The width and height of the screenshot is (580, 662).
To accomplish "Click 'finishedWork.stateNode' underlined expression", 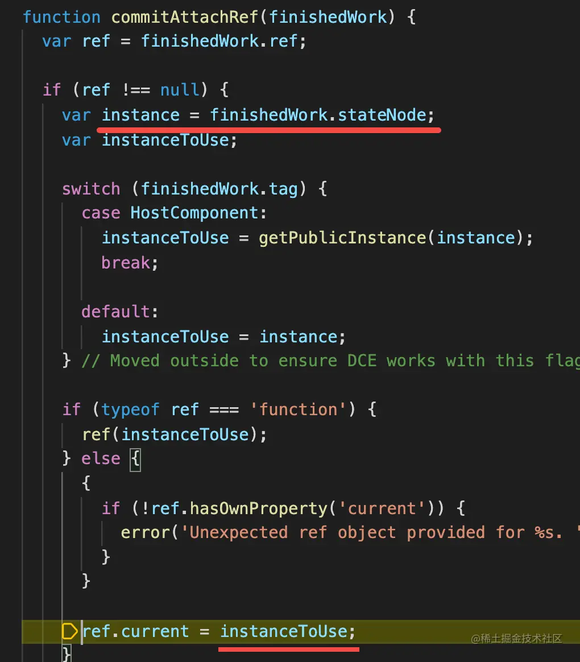I will click(x=318, y=115).
